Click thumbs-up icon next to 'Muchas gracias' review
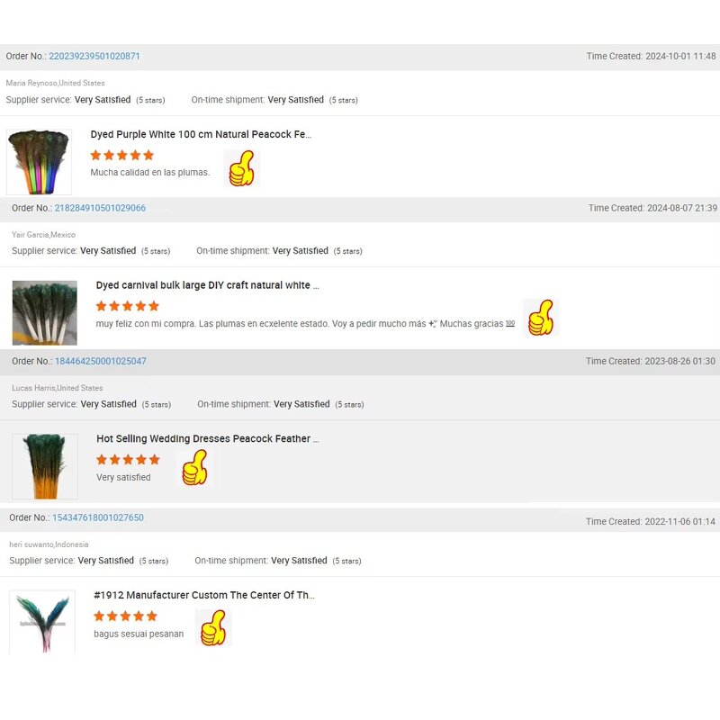 [541, 318]
